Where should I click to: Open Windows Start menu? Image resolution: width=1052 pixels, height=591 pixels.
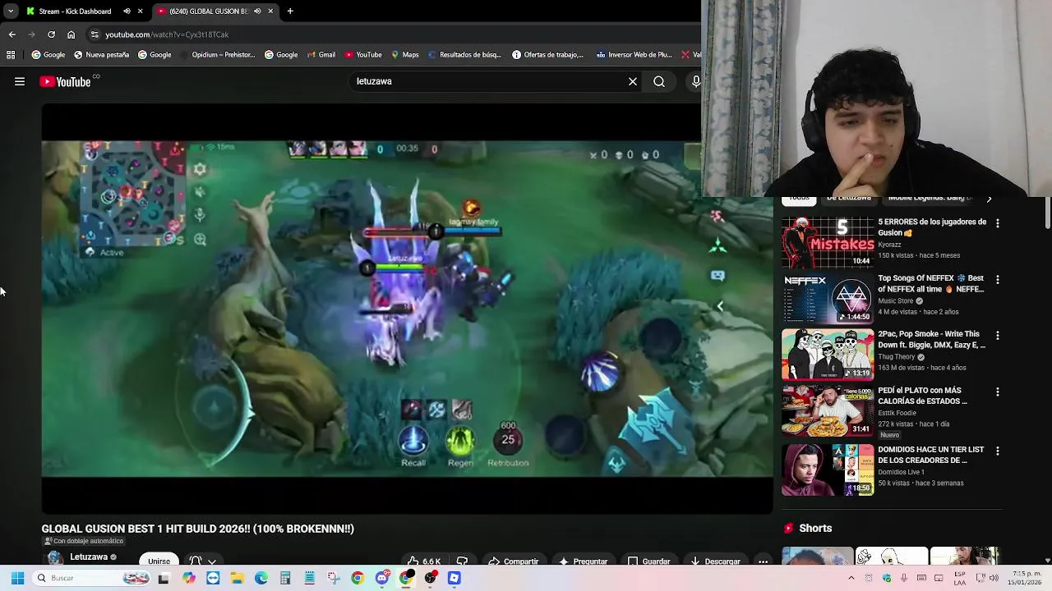click(x=17, y=578)
